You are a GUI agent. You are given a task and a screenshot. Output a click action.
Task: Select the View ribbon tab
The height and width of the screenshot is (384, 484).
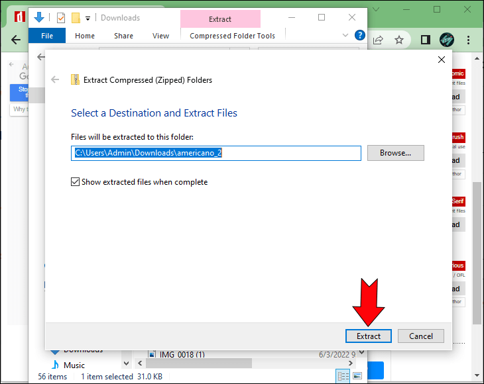160,36
